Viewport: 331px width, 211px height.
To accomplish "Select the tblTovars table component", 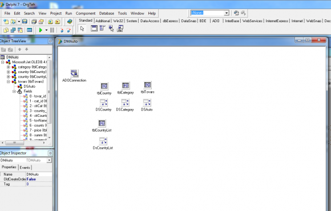I will [147, 85].
